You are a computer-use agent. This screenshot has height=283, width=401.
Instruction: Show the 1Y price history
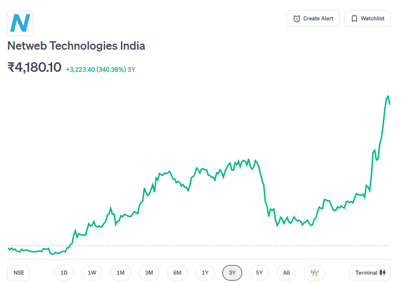205,273
